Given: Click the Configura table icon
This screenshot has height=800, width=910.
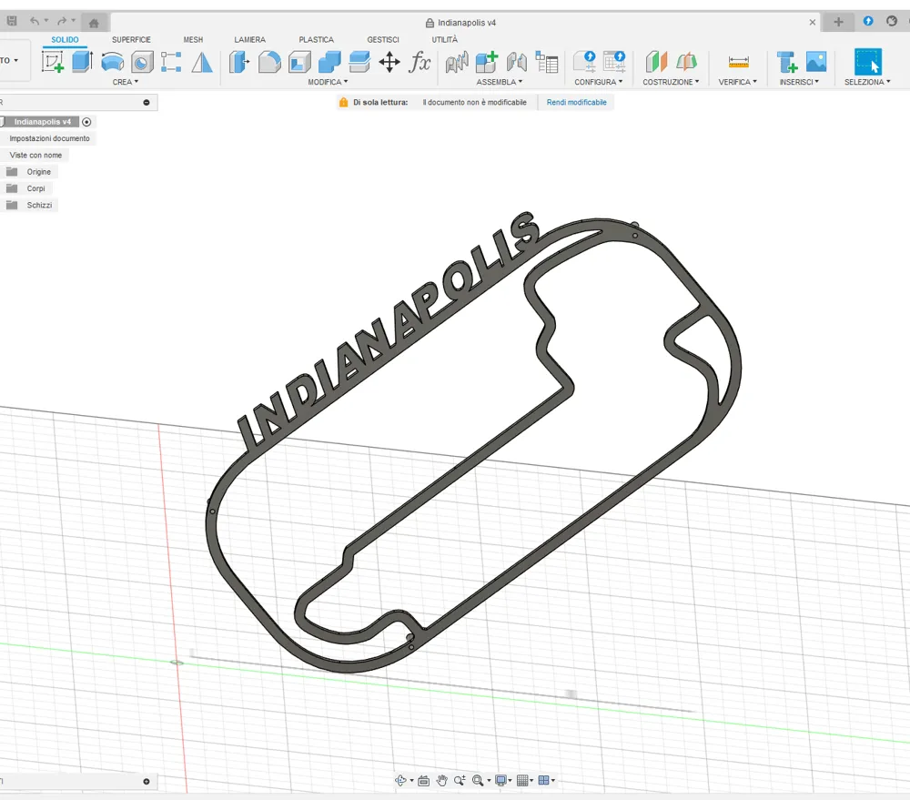Looking at the screenshot, I should [x=614, y=62].
